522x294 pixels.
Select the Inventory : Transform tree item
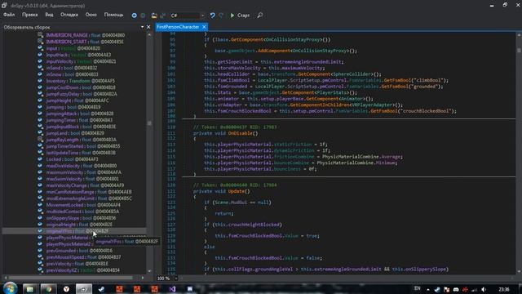80,81
